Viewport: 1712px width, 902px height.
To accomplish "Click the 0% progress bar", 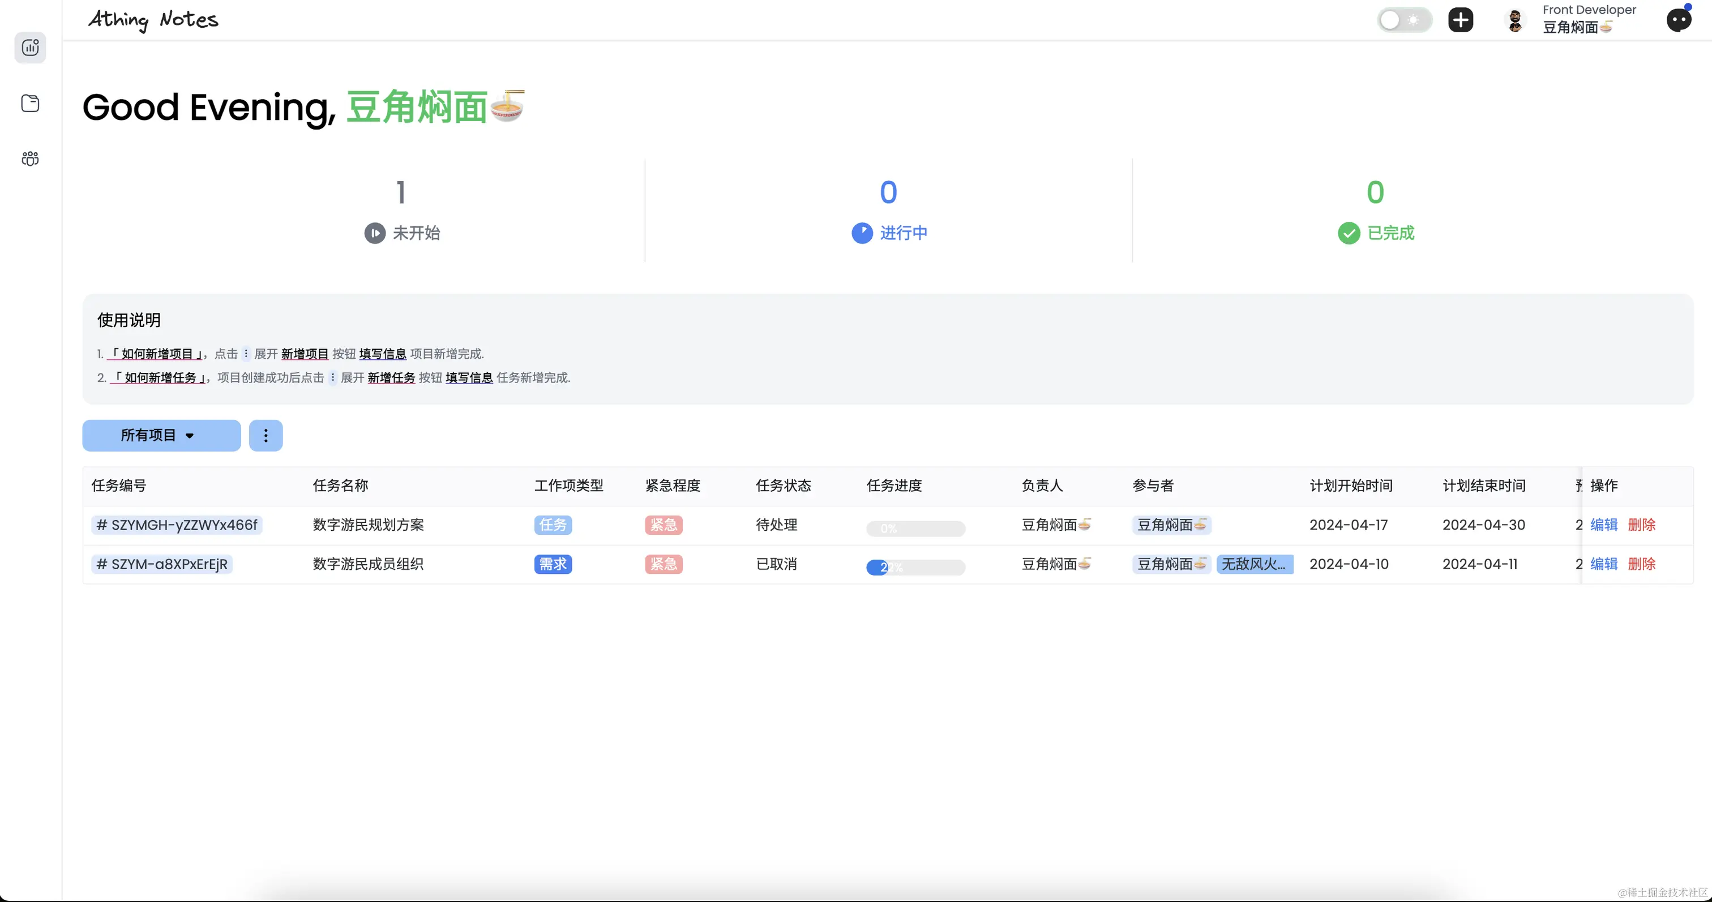I will [915, 528].
